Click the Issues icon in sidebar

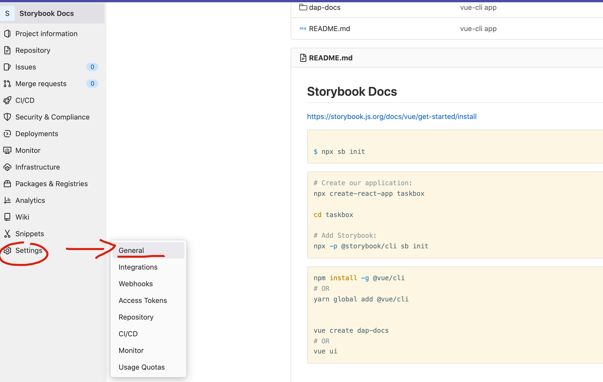7,67
